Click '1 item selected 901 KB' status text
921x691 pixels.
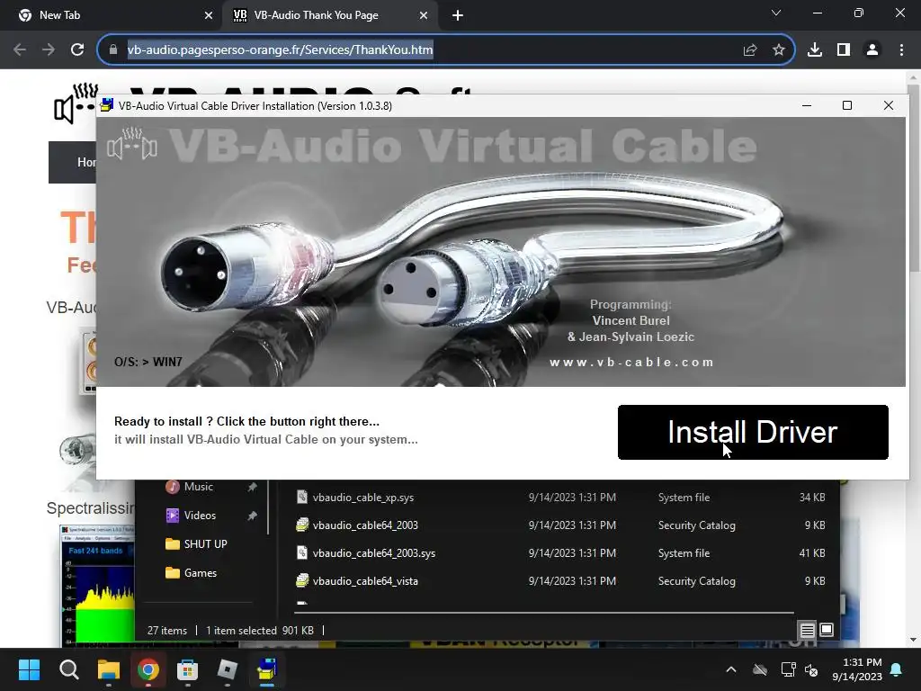[x=260, y=631]
